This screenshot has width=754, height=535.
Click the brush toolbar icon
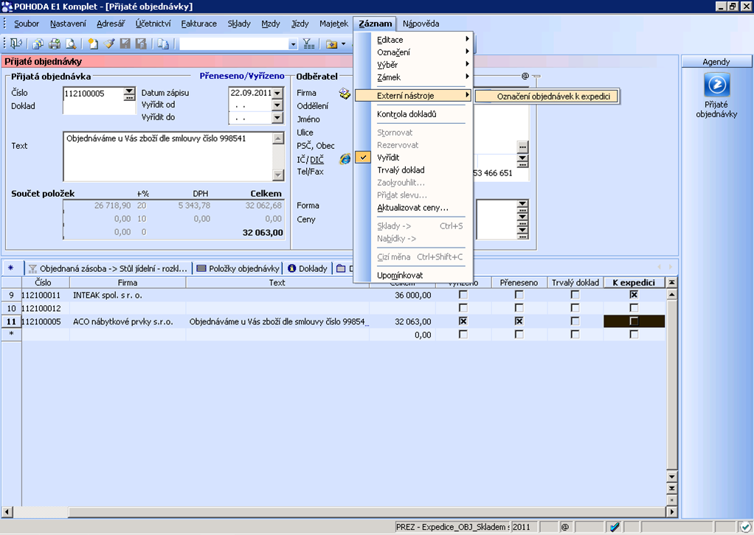click(x=109, y=44)
